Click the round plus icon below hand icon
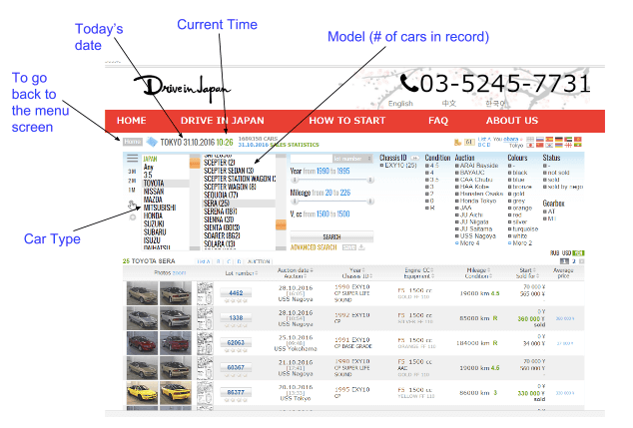Image resolution: width=633 pixels, height=428 pixels. click(x=133, y=217)
